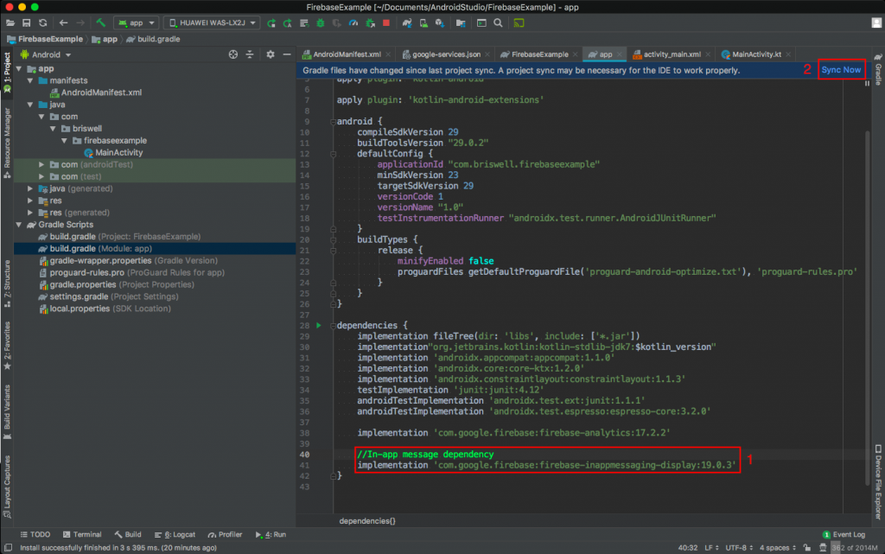Expand the com (androidTest) package
The width and height of the screenshot is (885, 554).
(x=41, y=165)
